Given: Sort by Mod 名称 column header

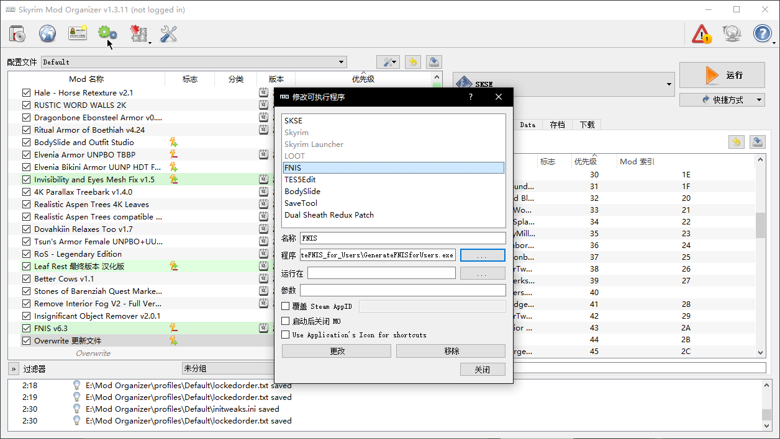Looking at the screenshot, I should 86,79.
